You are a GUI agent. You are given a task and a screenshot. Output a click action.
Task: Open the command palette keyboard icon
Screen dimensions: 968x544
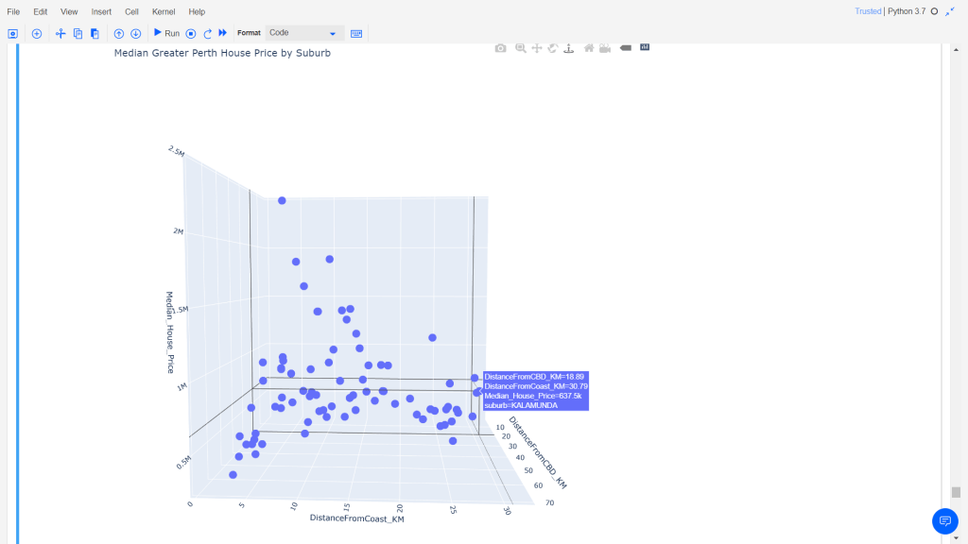pos(356,33)
